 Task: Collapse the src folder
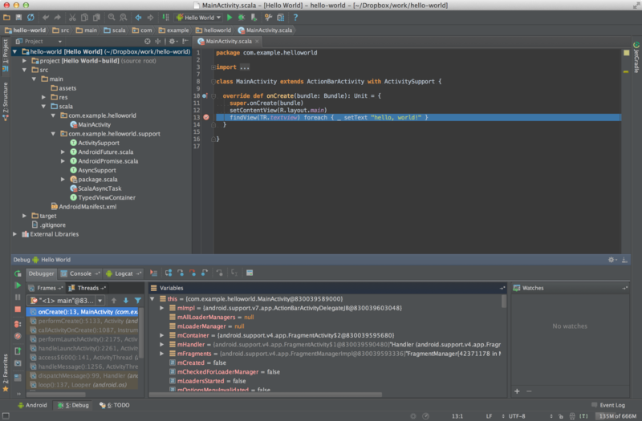coord(24,70)
